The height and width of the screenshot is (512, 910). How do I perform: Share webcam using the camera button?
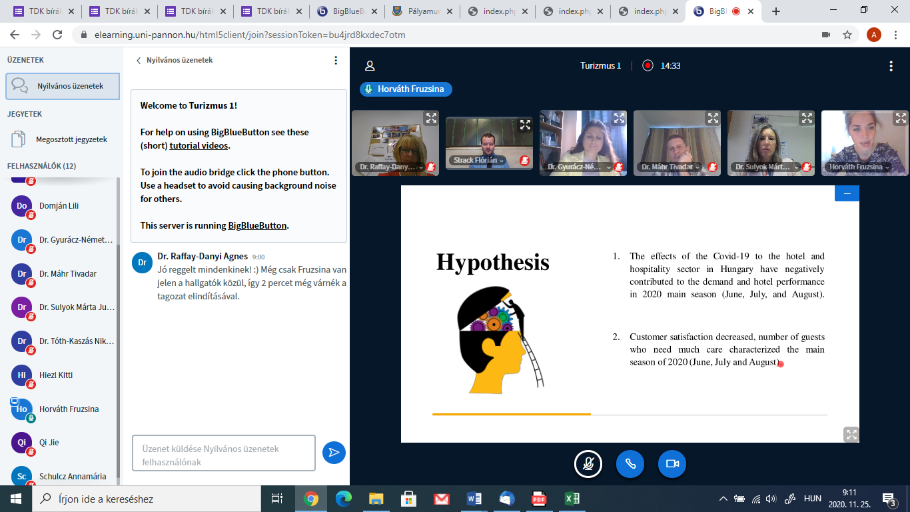click(x=672, y=464)
